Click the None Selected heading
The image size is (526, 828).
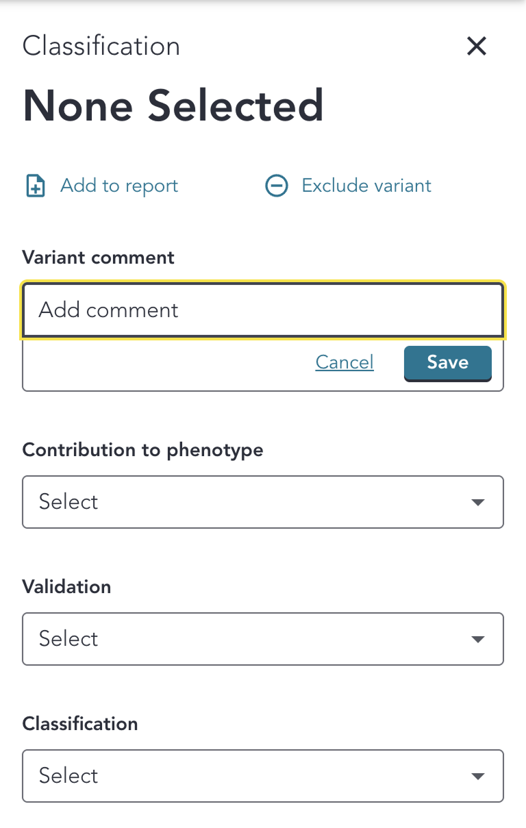(173, 105)
